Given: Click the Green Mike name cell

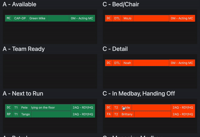Looking at the screenshot, I should coord(37,18).
